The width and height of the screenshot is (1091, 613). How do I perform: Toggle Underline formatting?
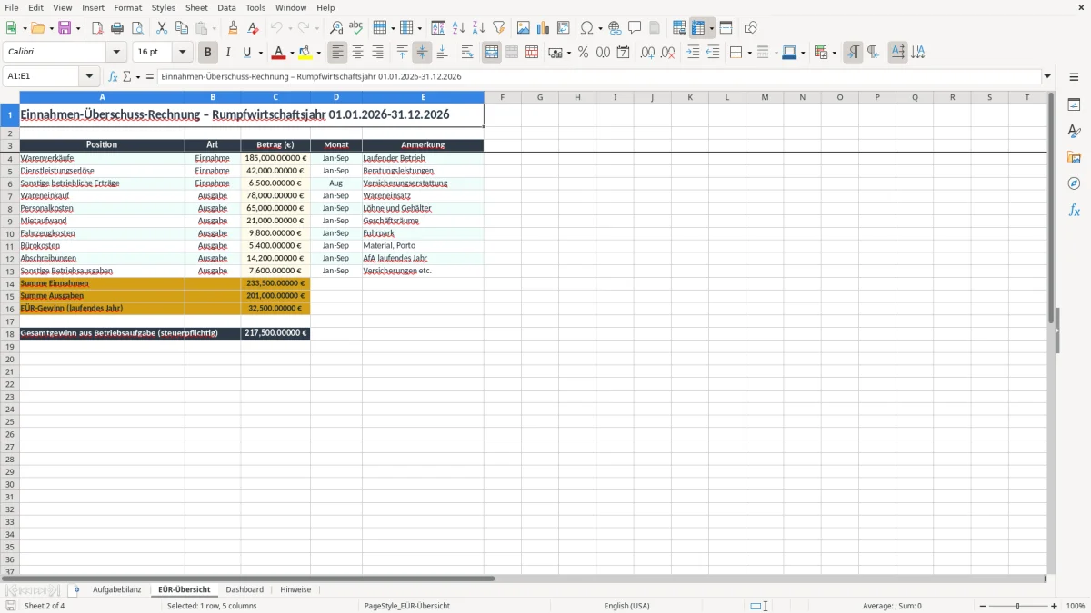click(x=246, y=53)
